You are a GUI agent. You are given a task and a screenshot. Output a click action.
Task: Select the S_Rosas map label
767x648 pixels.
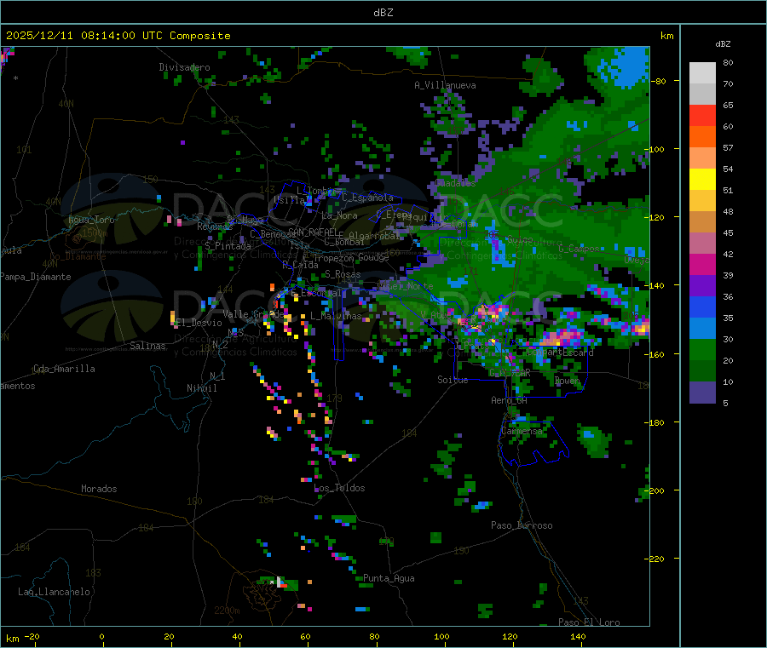tap(343, 274)
